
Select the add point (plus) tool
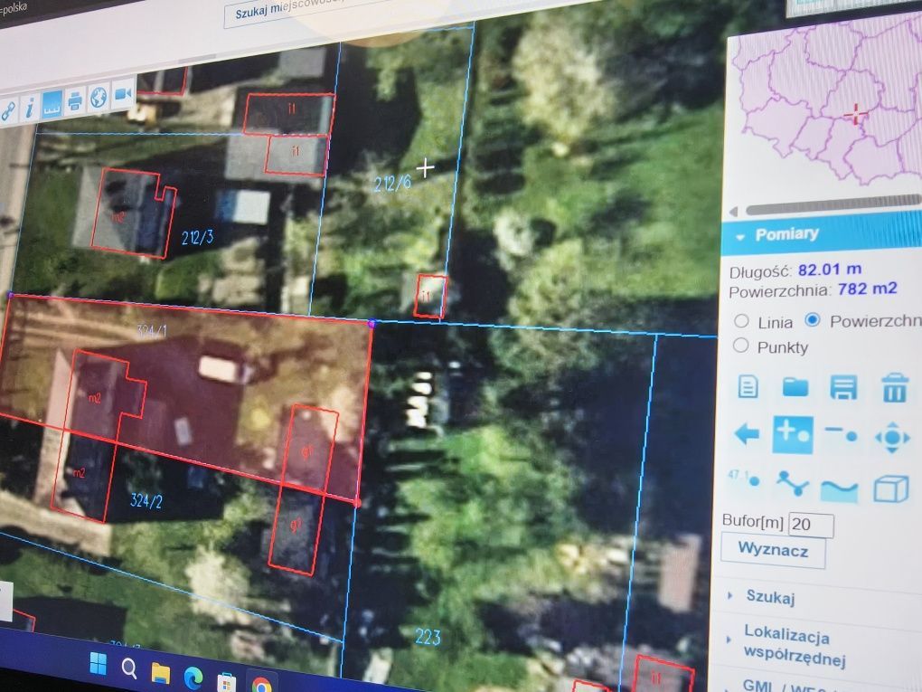[x=794, y=435]
